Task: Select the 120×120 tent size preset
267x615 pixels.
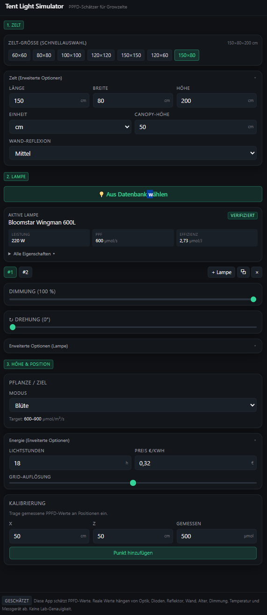Action: click(101, 55)
